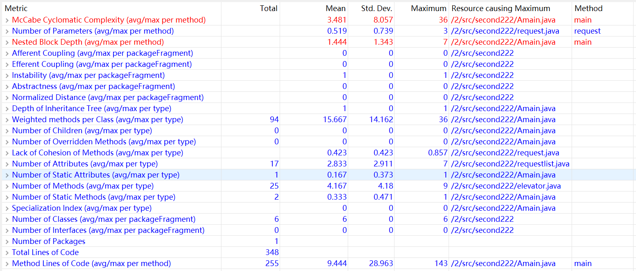Expand Specialization Index row
This screenshot has width=636, height=271.
[7, 208]
